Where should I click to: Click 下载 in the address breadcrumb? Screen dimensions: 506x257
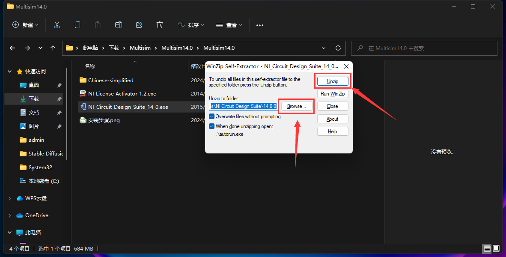pyautogui.click(x=114, y=48)
